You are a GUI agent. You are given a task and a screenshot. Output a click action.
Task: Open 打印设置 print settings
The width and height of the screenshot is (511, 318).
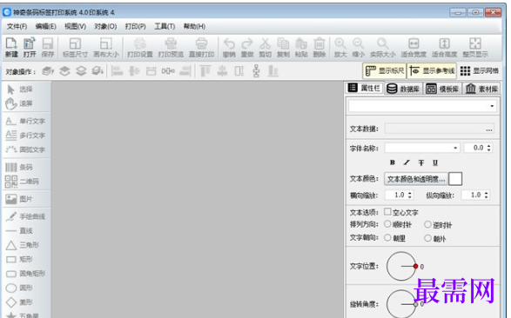(x=140, y=48)
